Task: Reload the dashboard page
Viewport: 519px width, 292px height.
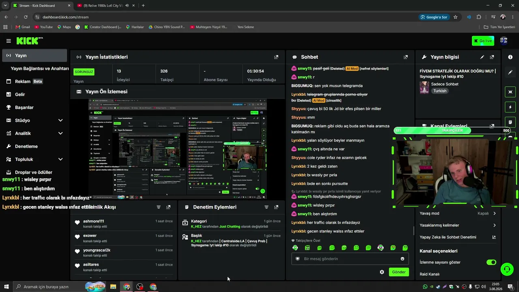Action: [26, 17]
